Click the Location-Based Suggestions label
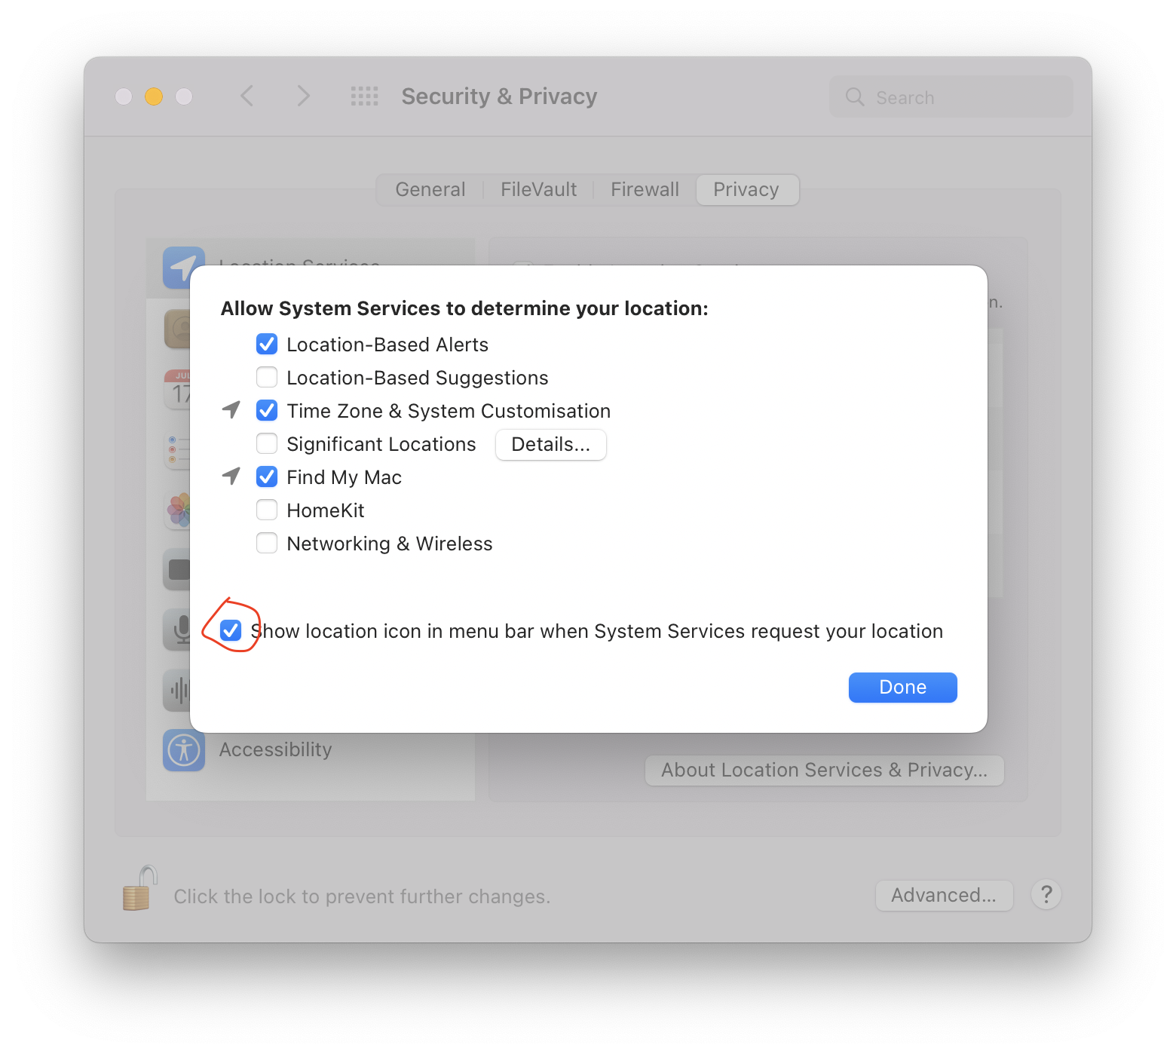Screen dimensions: 1176x1054 coord(418,378)
